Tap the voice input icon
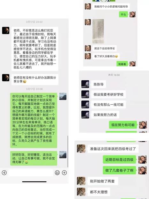 tap(4, 172)
